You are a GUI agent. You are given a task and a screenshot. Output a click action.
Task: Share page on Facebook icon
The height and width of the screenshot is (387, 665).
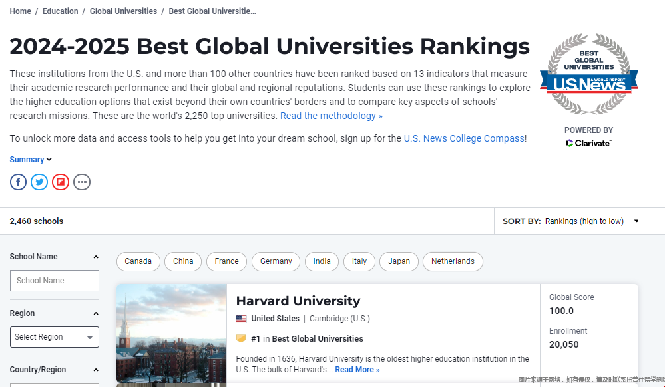18,182
